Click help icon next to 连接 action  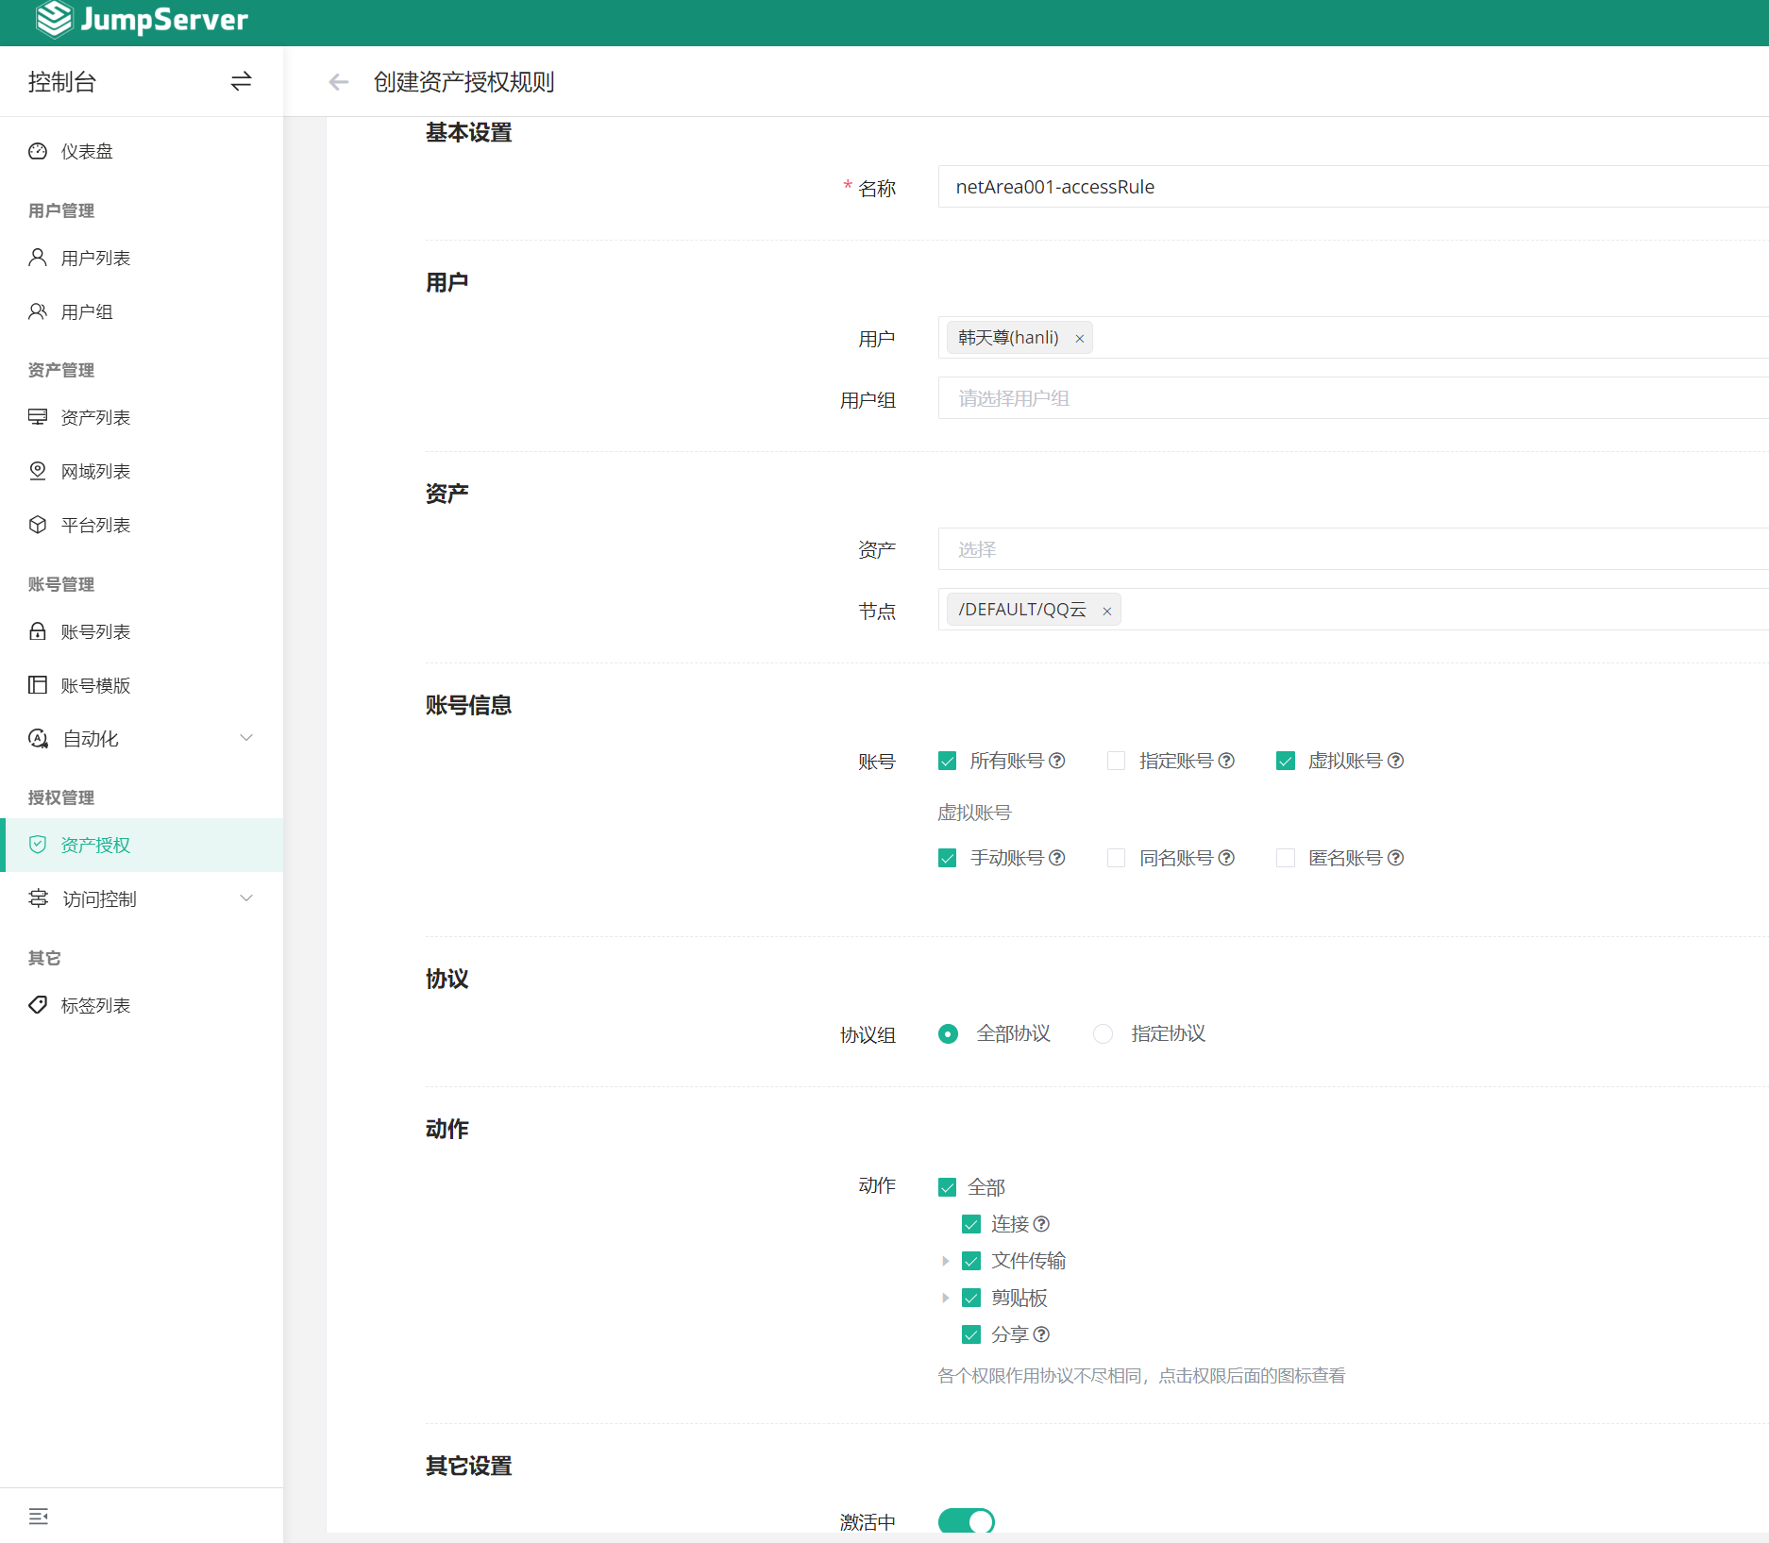click(1042, 1224)
